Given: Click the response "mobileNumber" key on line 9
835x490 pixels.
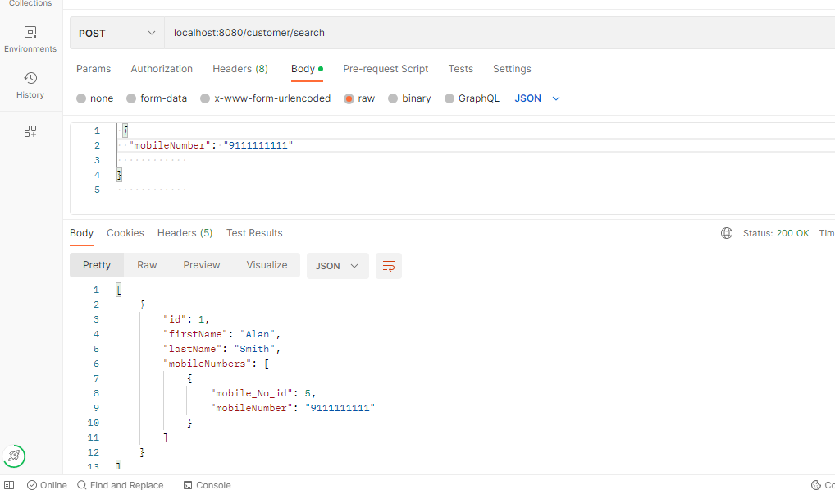Looking at the screenshot, I should (252, 409).
